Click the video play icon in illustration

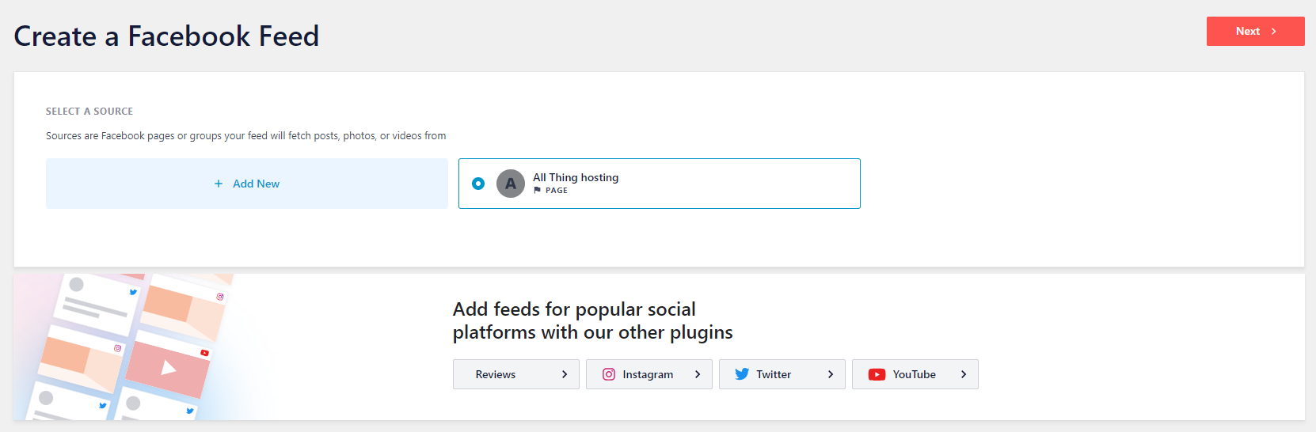(169, 367)
